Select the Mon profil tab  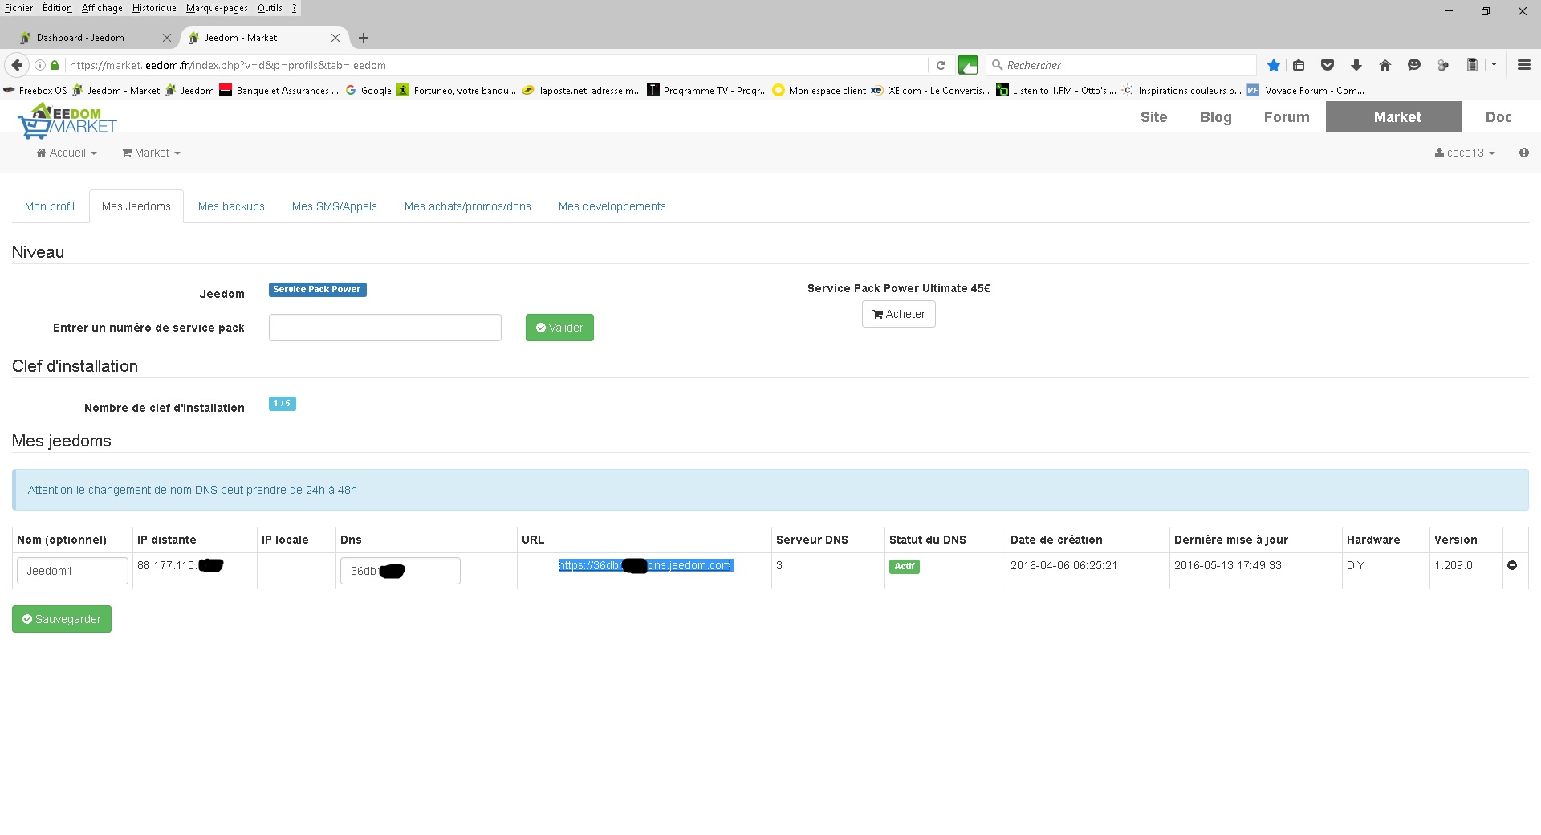pyautogui.click(x=50, y=206)
